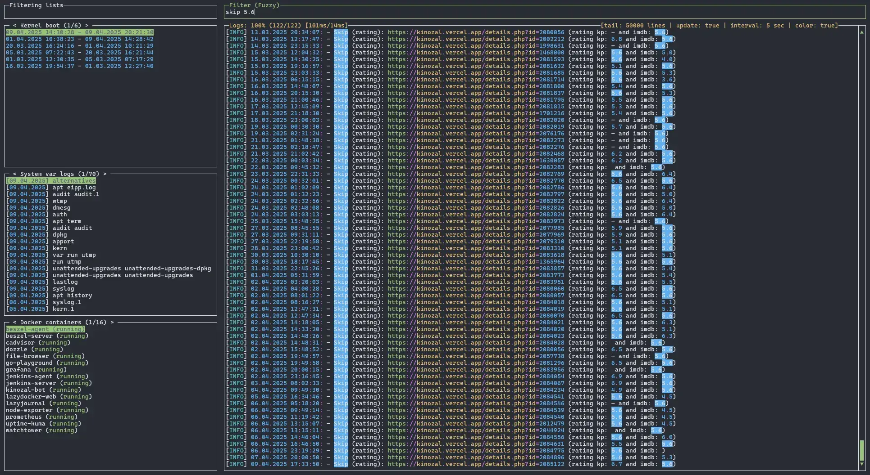Screen dimensions: 870x475
Task: Click the logs scrollbar down arrow
Action: [x=861, y=464]
